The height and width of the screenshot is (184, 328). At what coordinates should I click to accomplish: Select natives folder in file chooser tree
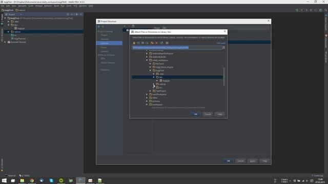(162, 84)
